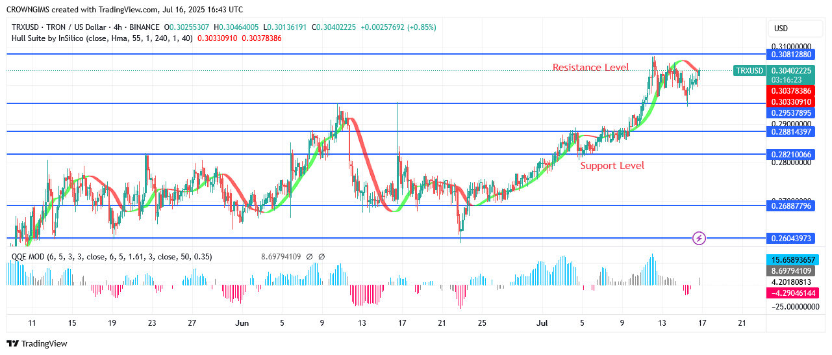Click the Jun label on the date axis
The height and width of the screenshot is (355, 832).
pos(242,322)
